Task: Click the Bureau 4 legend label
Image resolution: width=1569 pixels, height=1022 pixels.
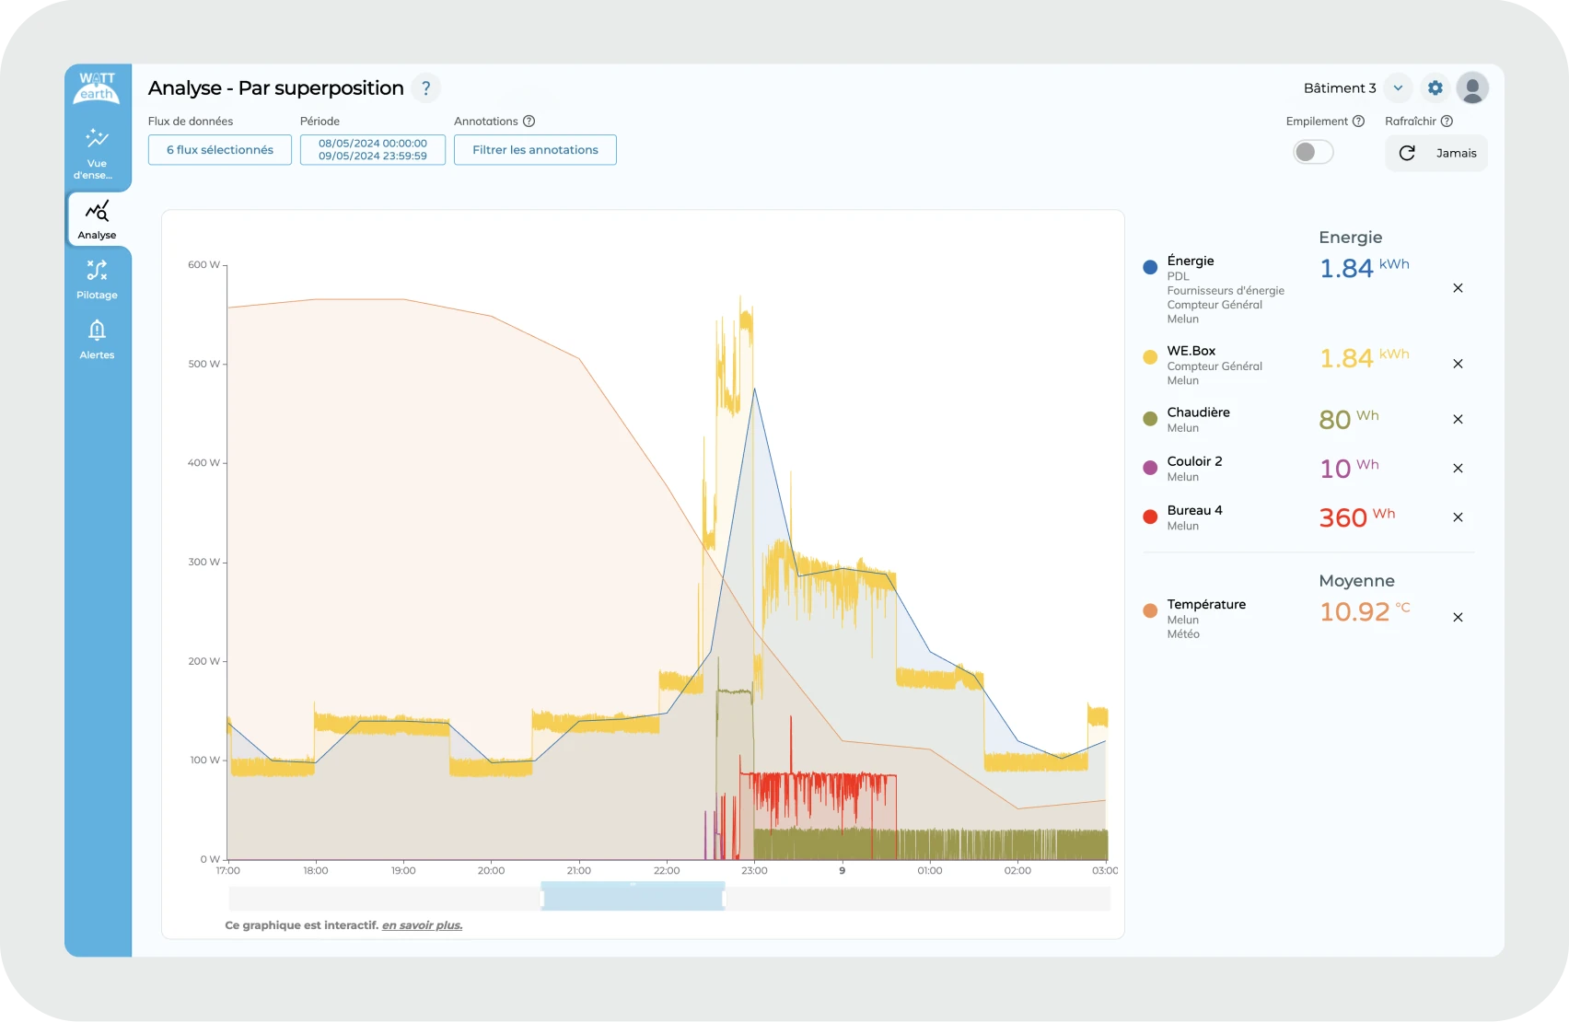Action: [1195, 510]
